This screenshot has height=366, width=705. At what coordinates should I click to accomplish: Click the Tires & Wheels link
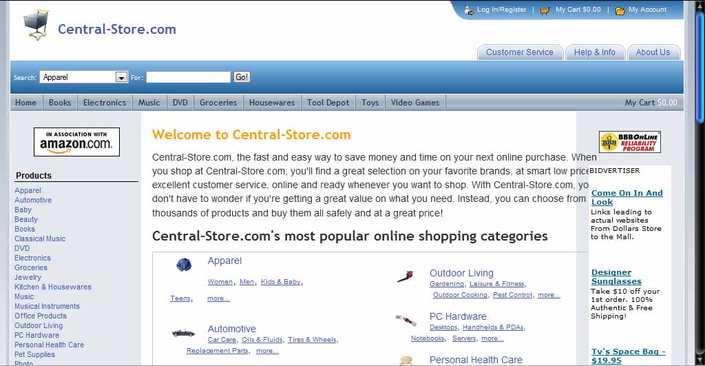[312, 340]
